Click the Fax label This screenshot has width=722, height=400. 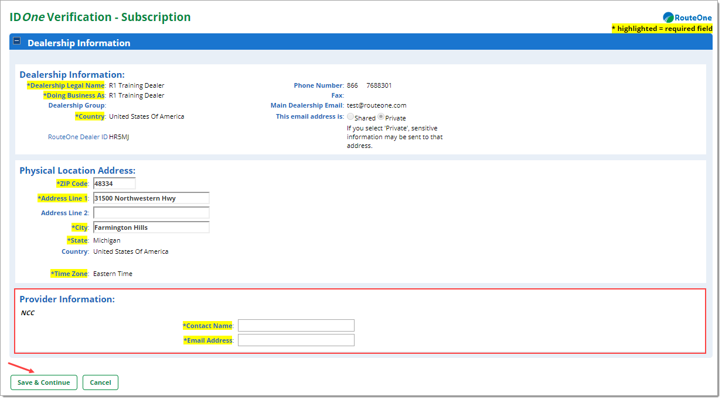[337, 95]
